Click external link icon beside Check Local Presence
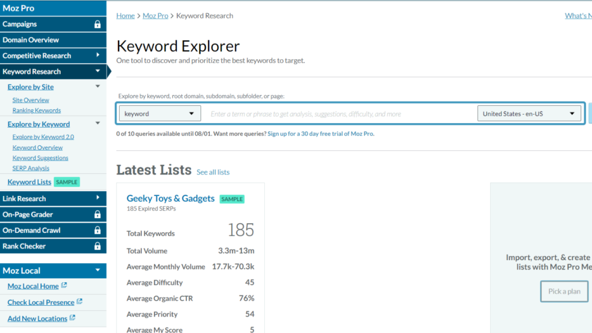The image size is (592, 333). pos(79,302)
